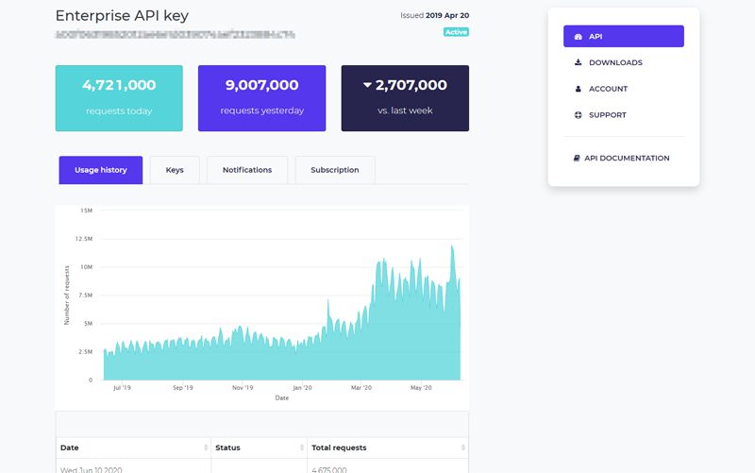
Task: Open the API section dashboard icon
Action: coord(578,37)
